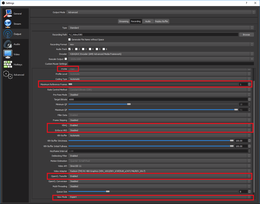Enable Generate File Name without Space
This screenshot has width=260, height=204.
point(69,40)
